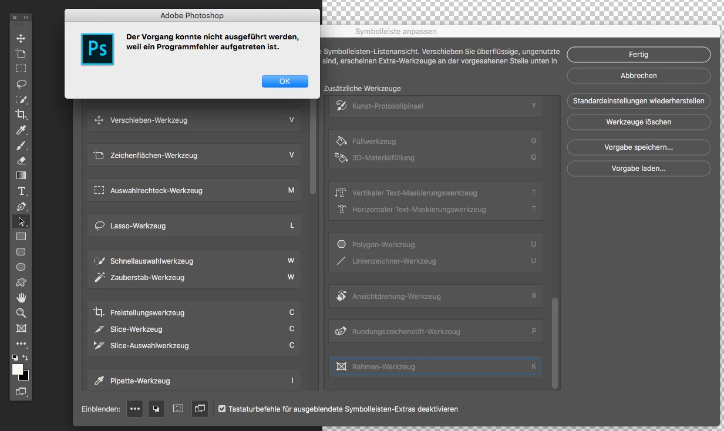The height and width of the screenshot is (431, 724).
Task: Select the Type tool in the toolbar
Action: pos(21,191)
